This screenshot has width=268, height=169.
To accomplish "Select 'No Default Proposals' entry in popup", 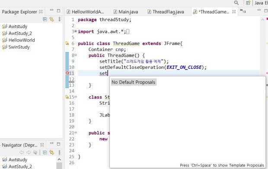I will [x=134, y=82].
